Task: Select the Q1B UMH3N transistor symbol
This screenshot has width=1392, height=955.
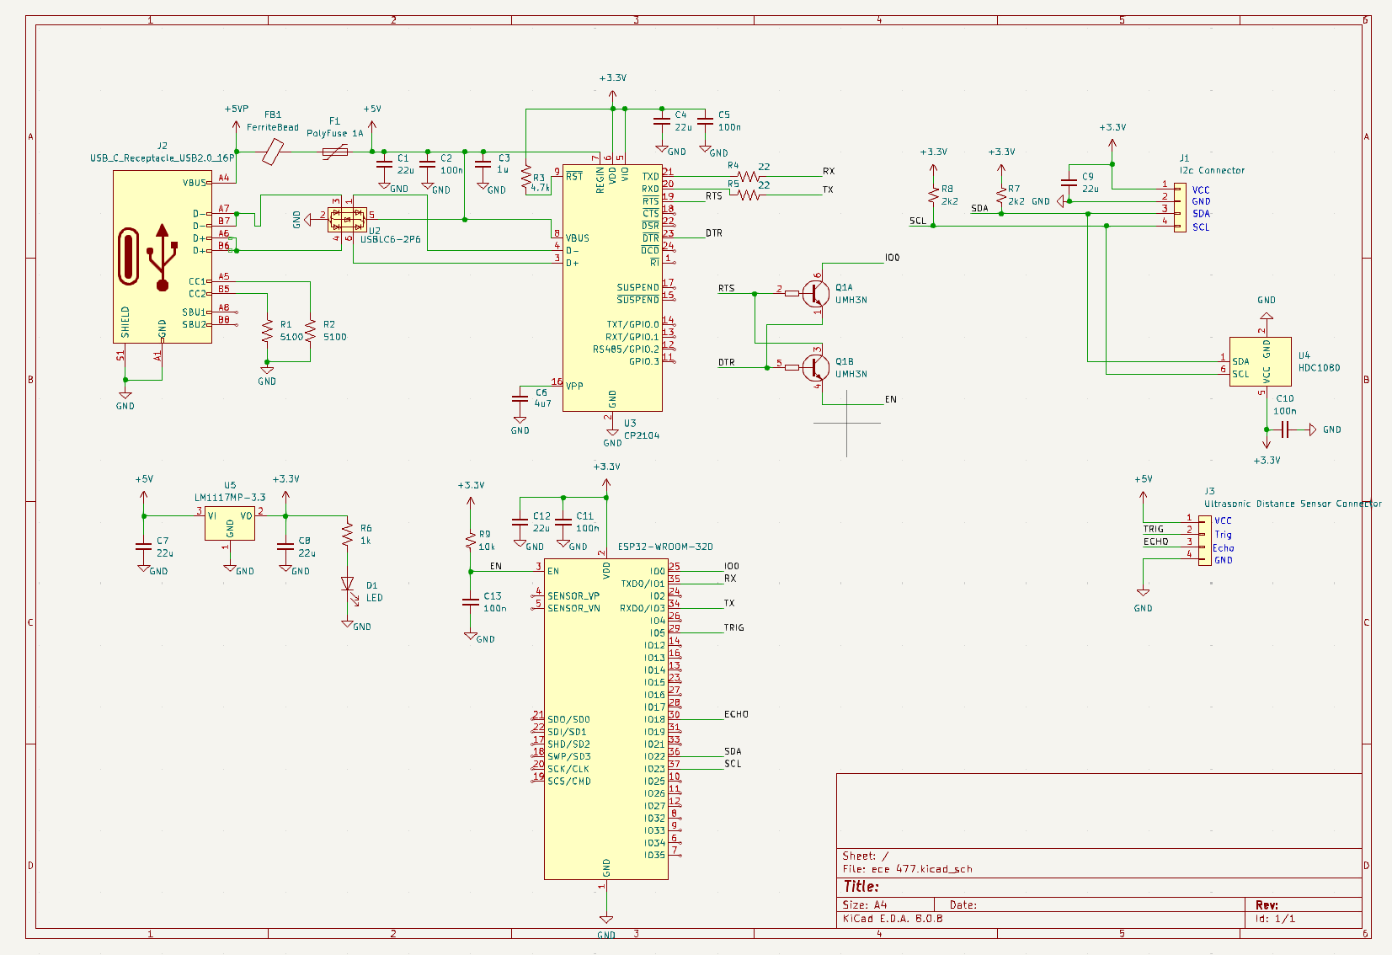Action: pyautogui.click(x=813, y=367)
